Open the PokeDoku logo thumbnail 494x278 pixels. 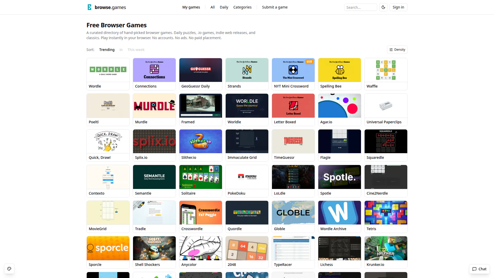pos(247,177)
